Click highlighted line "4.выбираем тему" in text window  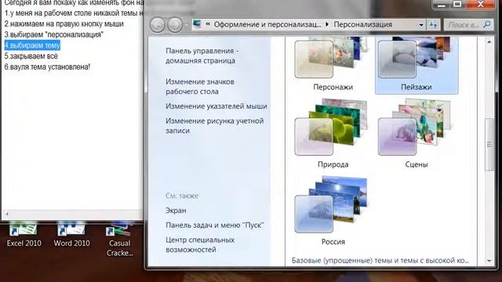[32, 45]
